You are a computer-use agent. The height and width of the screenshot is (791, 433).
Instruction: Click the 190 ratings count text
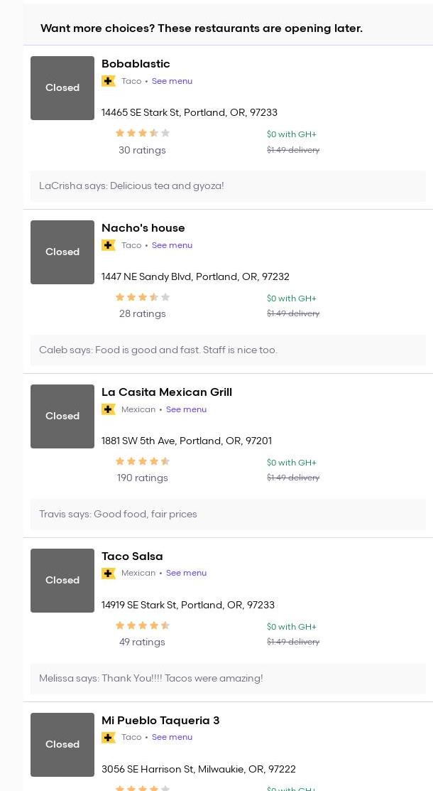pos(143,478)
